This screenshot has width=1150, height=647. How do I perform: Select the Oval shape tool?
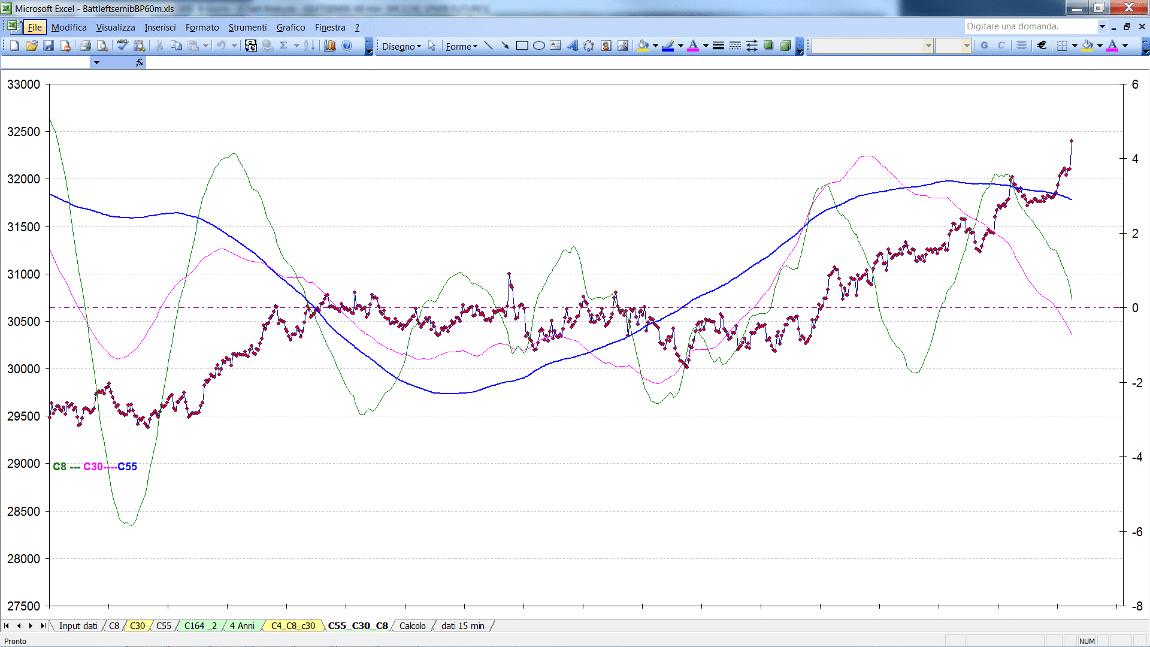[539, 46]
